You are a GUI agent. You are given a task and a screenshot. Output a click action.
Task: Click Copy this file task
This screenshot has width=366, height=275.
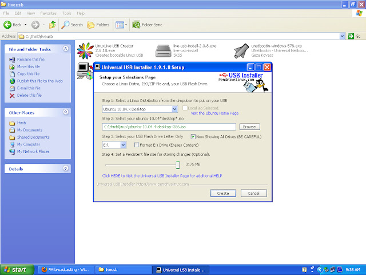click(28, 74)
